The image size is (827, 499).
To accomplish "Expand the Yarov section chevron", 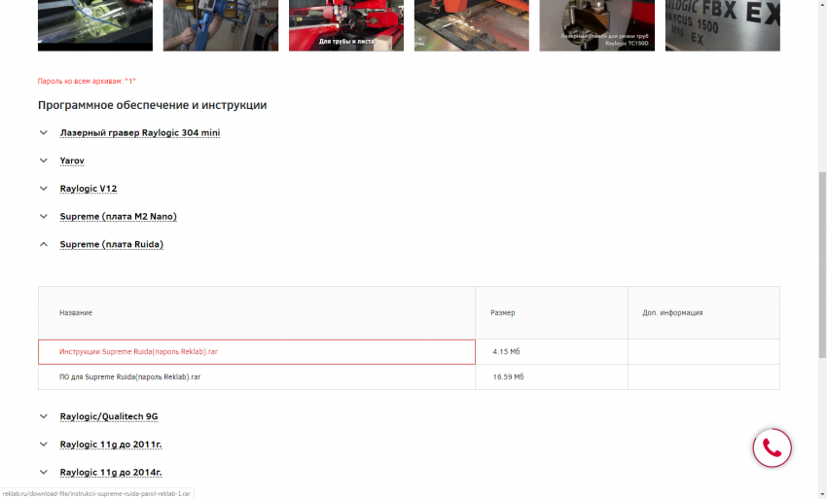I will coord(44,160).
